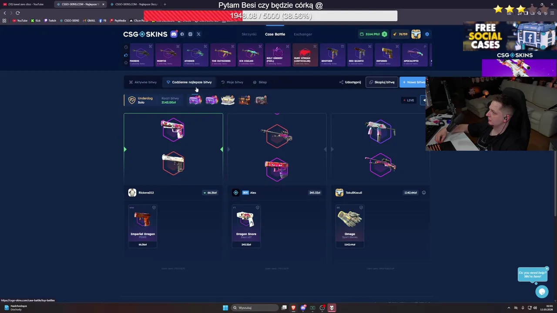Open the Alex bot avatar icon

coord(236,193)
